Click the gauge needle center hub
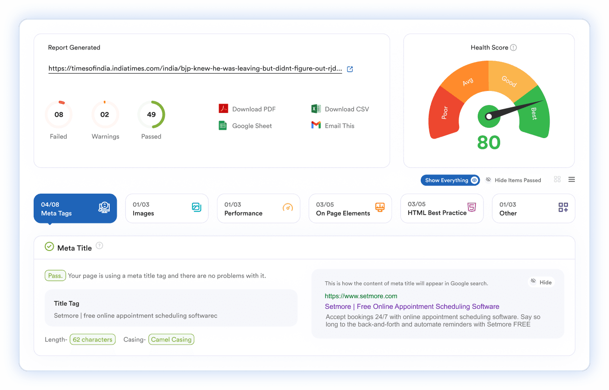The height and width of the screenshot is (390, 609). click(x=489, y=116)
